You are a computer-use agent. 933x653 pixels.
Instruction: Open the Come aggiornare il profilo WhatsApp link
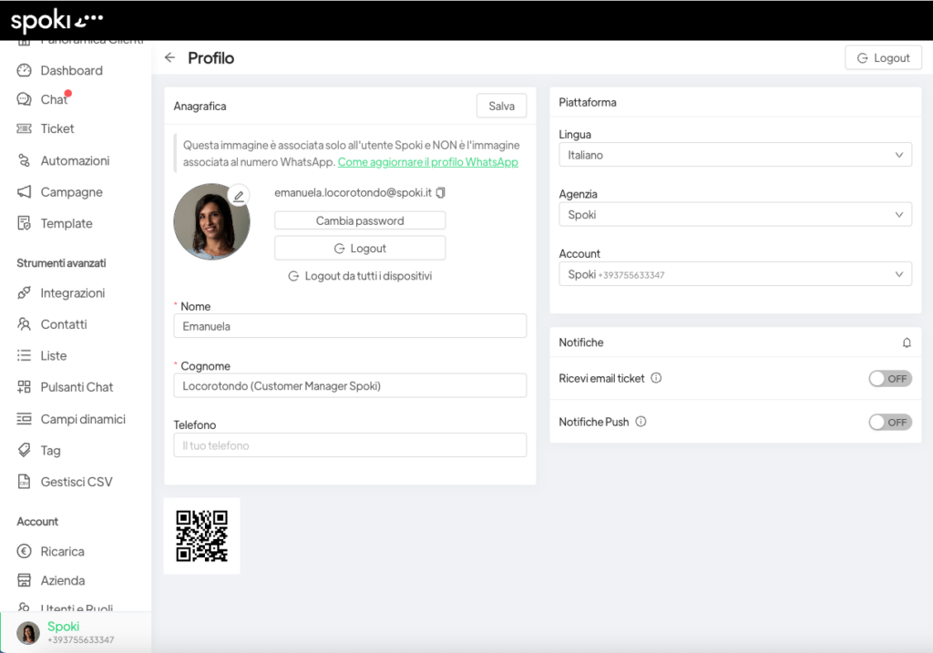(427, 162)
